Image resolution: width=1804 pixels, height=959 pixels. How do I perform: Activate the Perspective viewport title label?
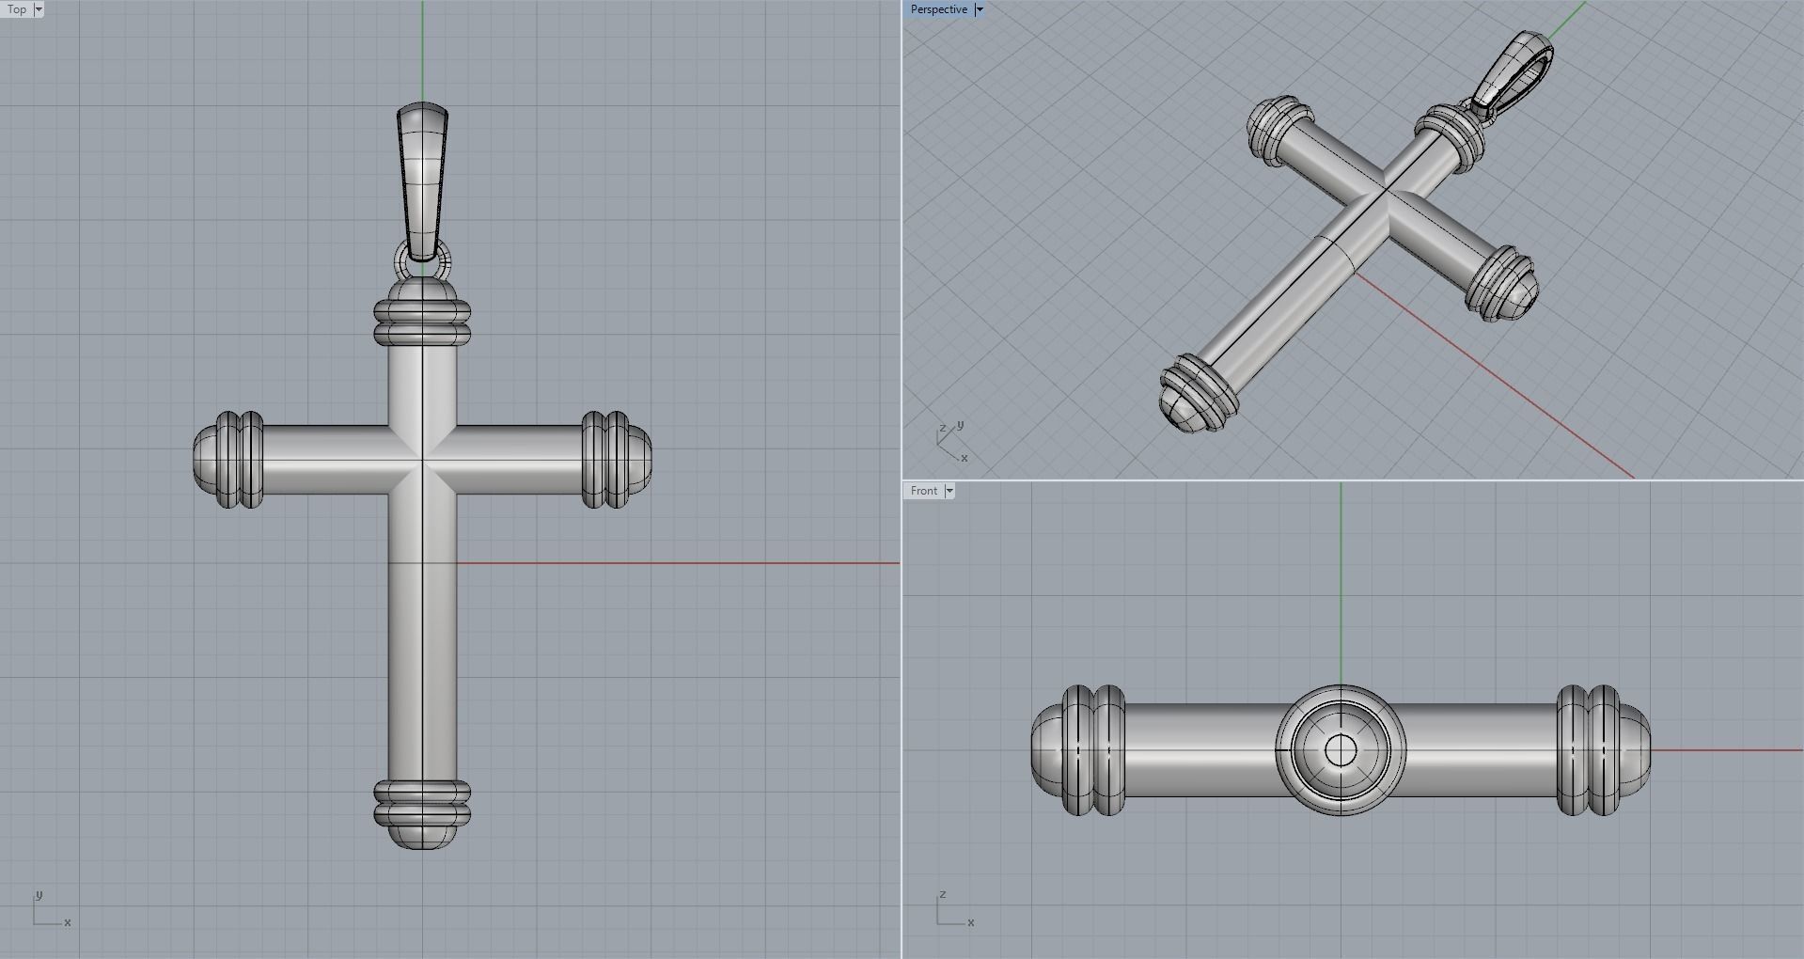pyautogui.click(x=938, y=9)
